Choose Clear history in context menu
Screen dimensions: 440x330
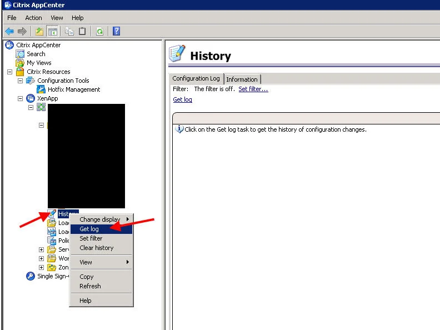(x=101, y=248)
